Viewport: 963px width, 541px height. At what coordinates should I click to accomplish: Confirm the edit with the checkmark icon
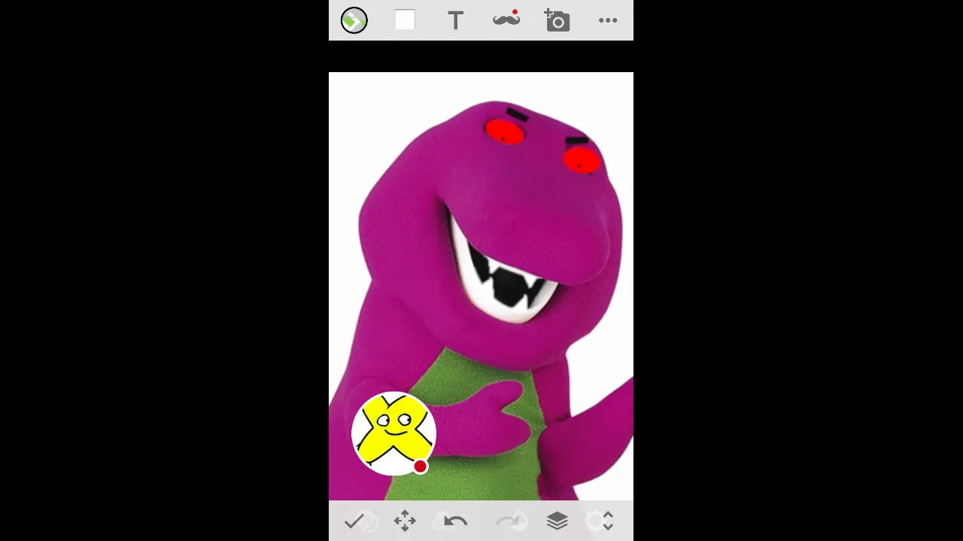click(354, 521)
